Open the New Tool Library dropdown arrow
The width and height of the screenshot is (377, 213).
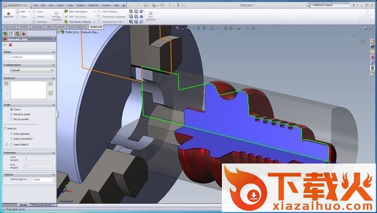pyautogui.click(x=94, y=11)
